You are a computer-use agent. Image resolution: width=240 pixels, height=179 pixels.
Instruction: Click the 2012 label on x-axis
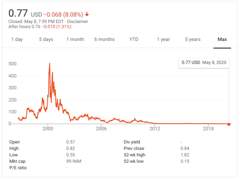click(x=154, y=129)
